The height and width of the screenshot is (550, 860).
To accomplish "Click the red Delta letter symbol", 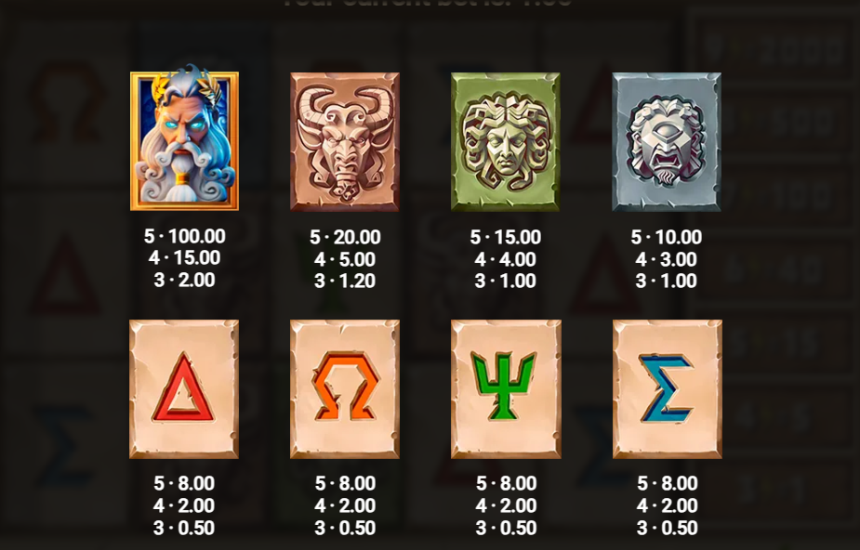I will [184, 389].
